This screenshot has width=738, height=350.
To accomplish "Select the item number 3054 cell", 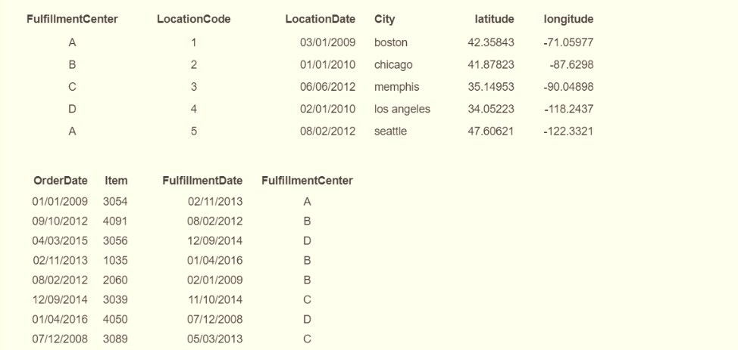I will click(x=116, y=202).
